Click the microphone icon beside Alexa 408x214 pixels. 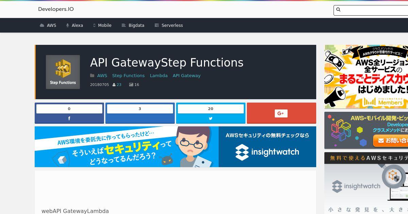(68, 25)
